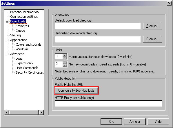Select Personal information settings page

24,12
